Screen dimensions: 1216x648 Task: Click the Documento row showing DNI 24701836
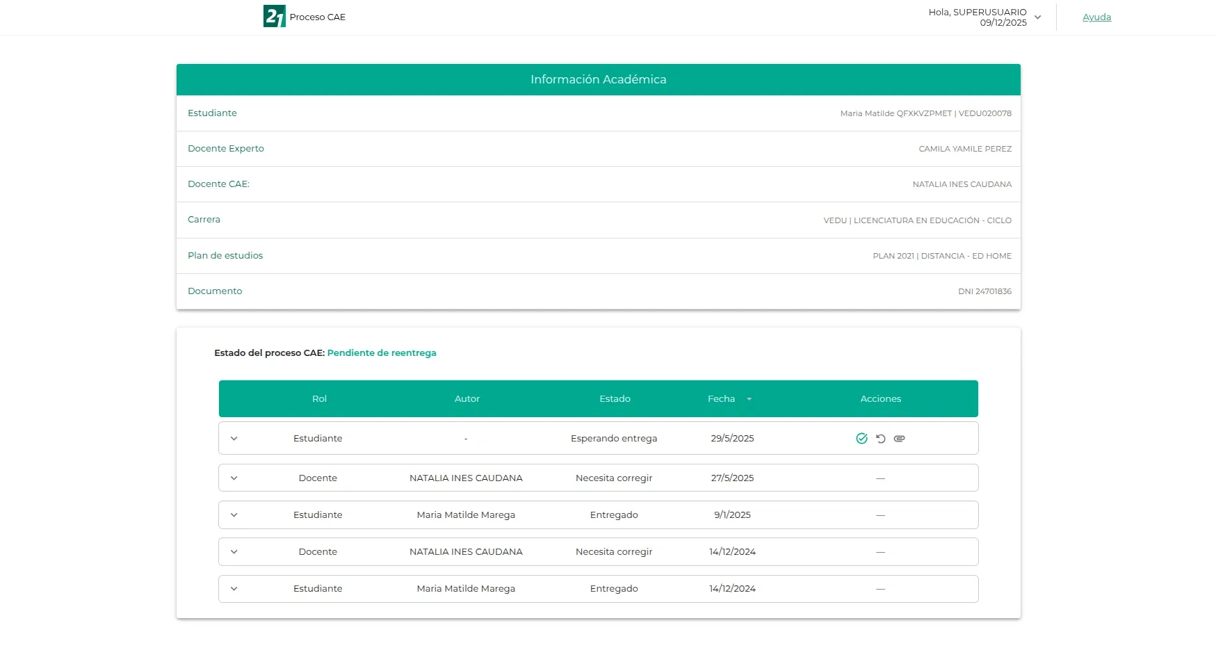pos(599,291)
